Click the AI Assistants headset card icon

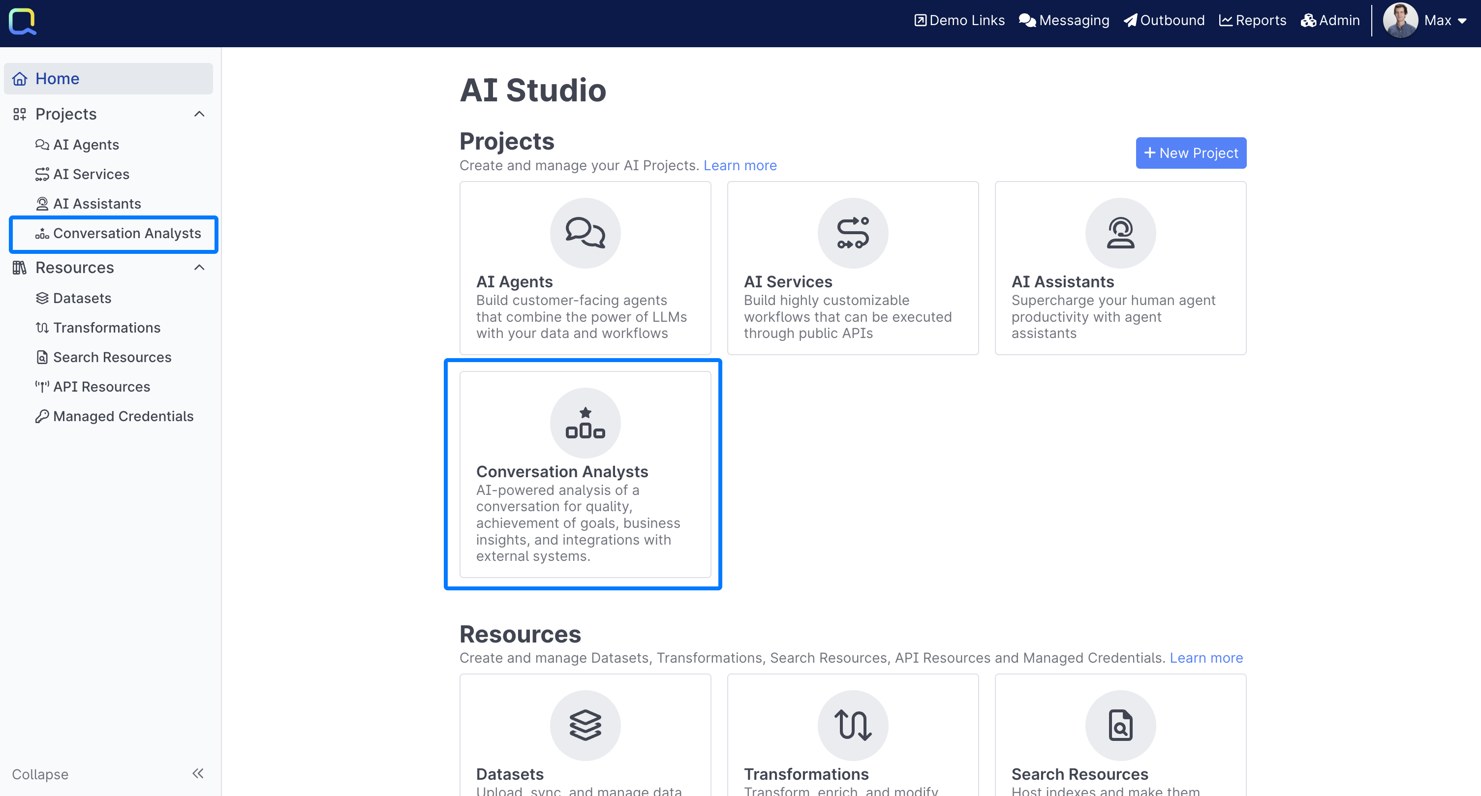tap(1120, 233)
